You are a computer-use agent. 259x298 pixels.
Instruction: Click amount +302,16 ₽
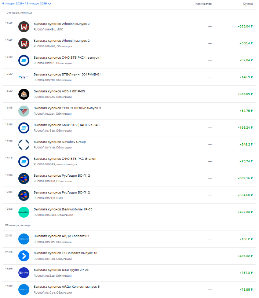(x=245, y=178)
